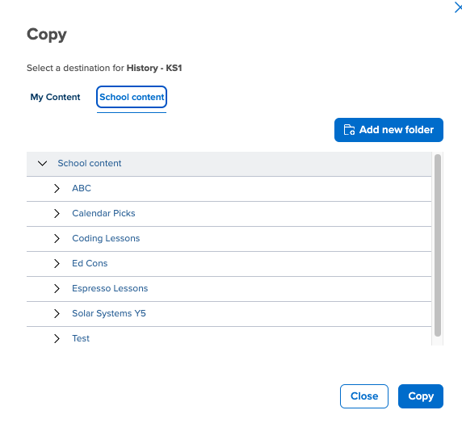Click the Close button
This screenshot has height=427, width=462.
[x=364, y=396]
